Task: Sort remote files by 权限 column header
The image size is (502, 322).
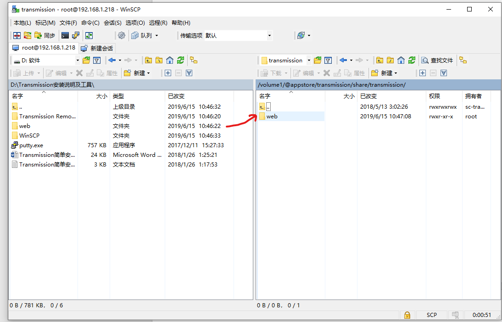Action: click(444, 96)
